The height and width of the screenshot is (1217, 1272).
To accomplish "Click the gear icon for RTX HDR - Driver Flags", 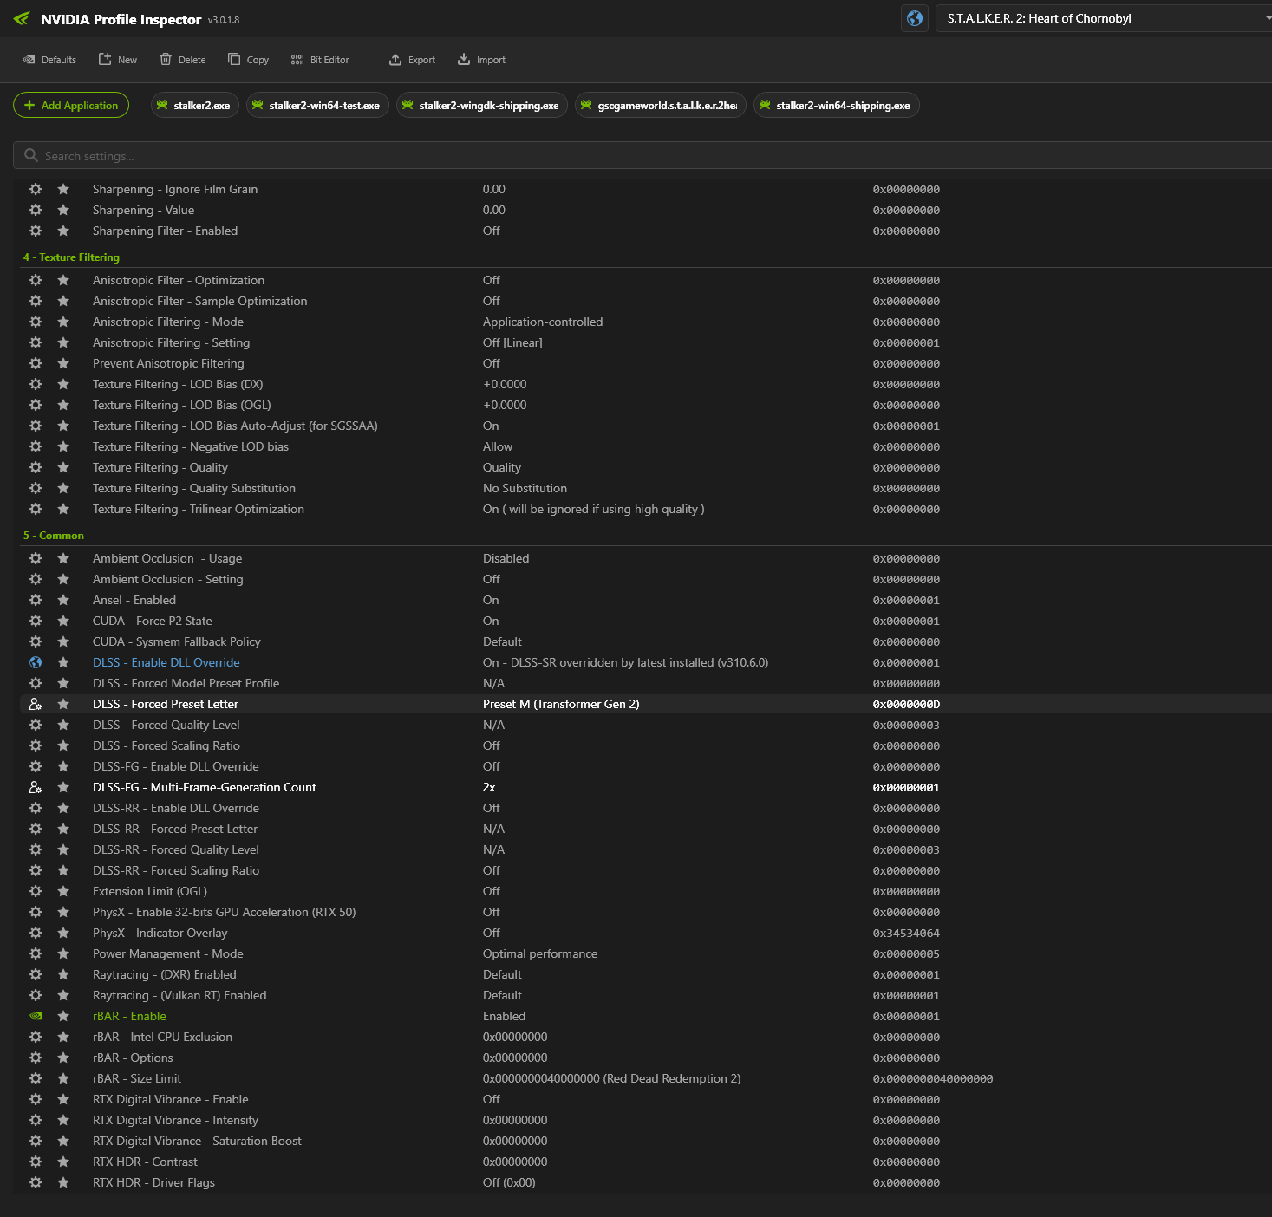I will point(36,1182).
